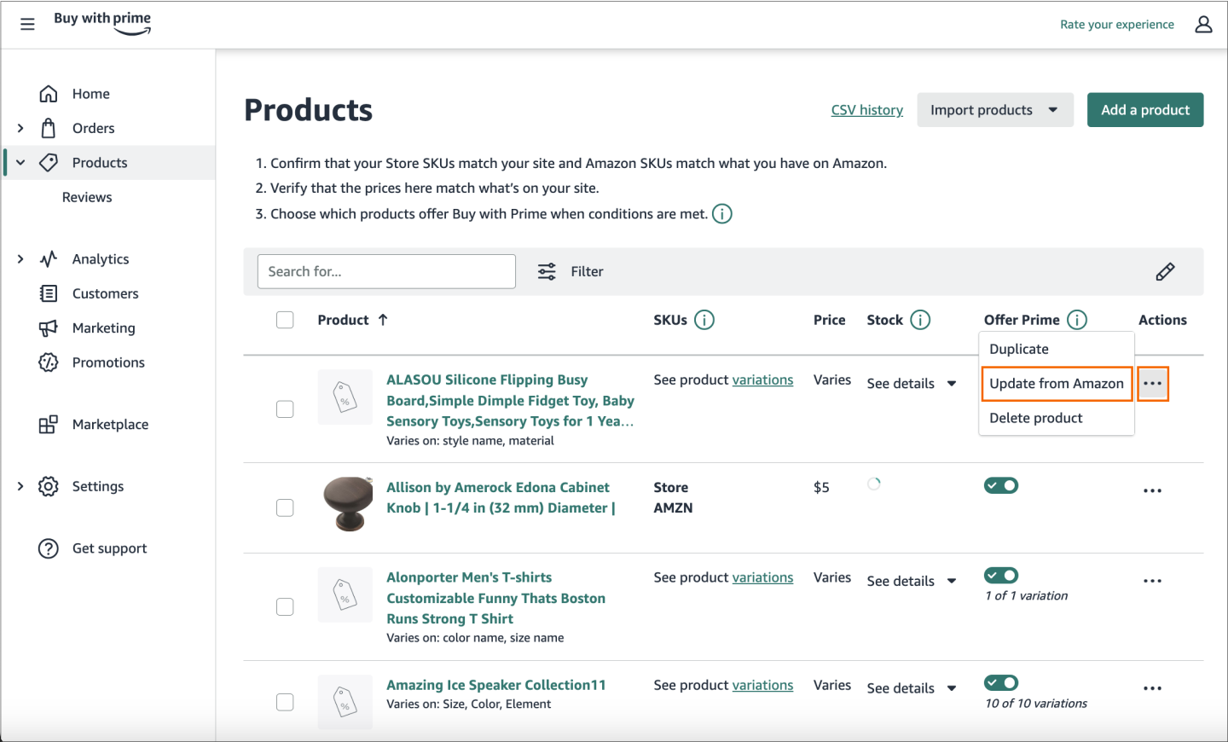The height and width of the screenshot is (742, 1228).
Task: Click the Add a product button
Action: tap(1144, 109)
